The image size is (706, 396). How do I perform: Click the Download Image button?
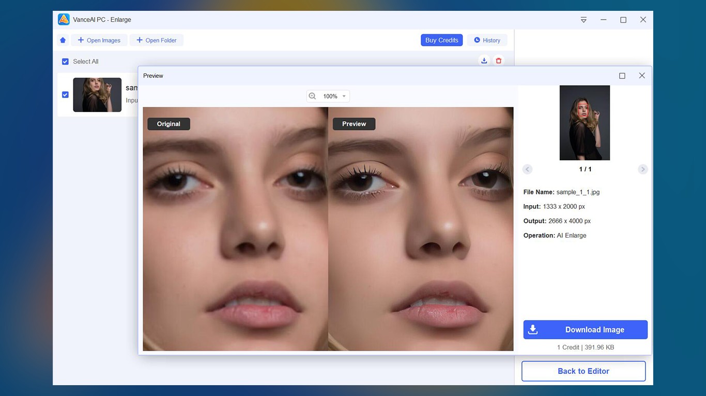(x=585, y=329)
